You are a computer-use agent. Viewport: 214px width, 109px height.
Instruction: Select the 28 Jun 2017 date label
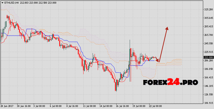click(7, 106)
